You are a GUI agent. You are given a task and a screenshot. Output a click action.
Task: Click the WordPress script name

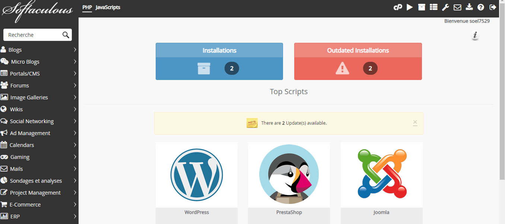(x=197, y=212)
